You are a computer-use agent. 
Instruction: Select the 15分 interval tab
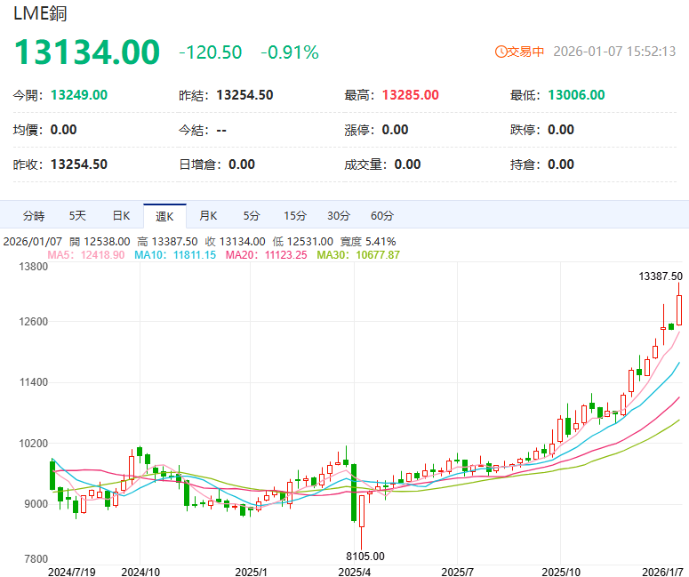pyautogui.click(x=295, y=216)
